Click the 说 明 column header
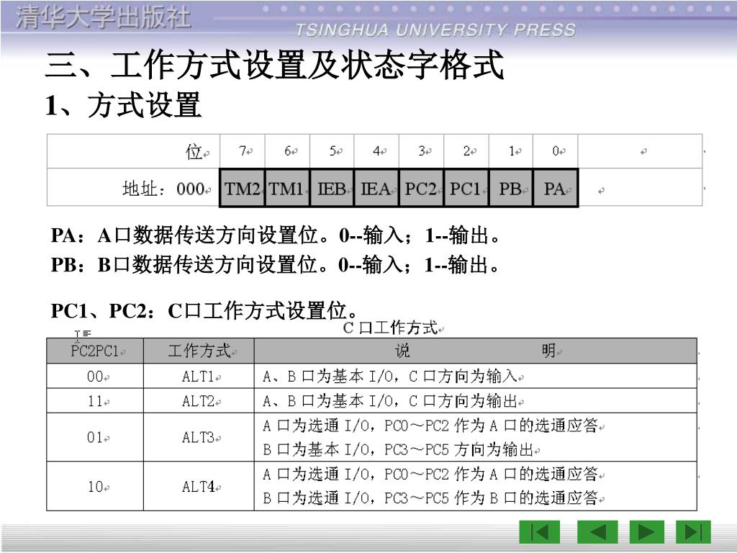 tap(475, 351)
